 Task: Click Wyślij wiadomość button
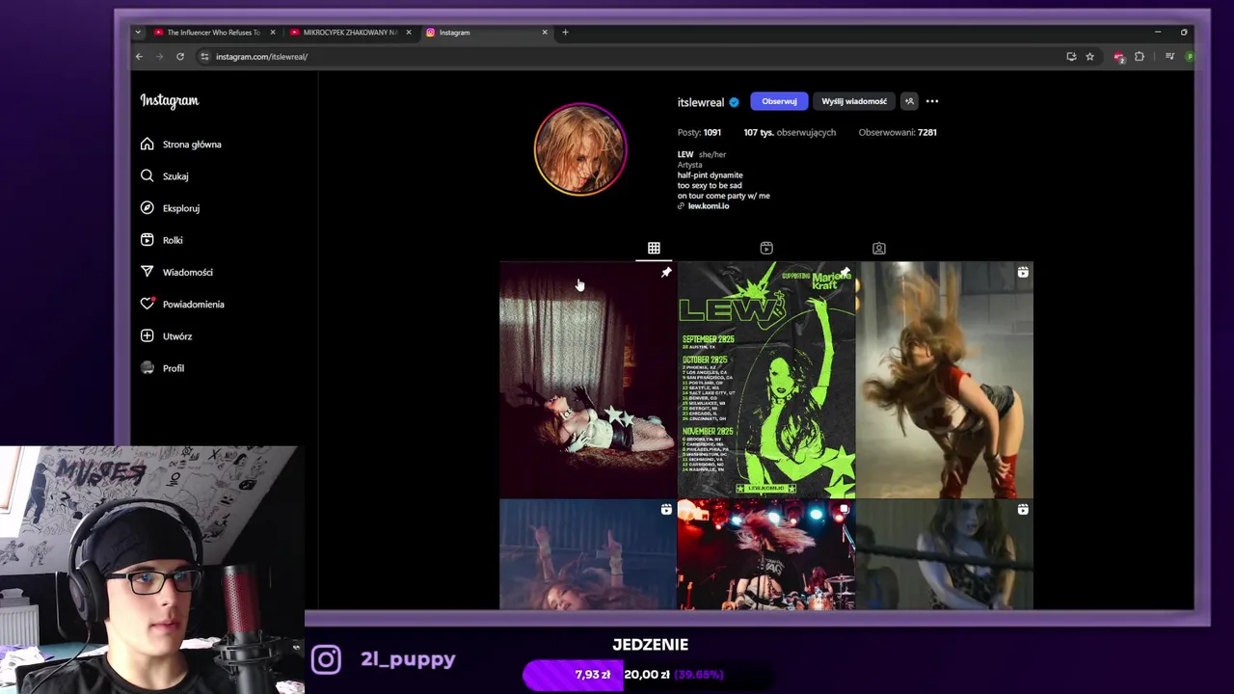coord(854,101)
